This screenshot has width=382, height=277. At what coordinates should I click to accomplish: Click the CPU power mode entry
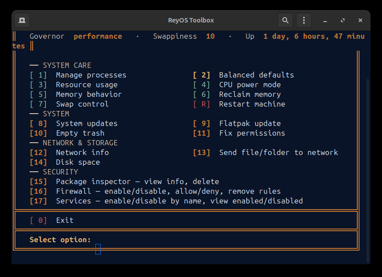[237, 85]
